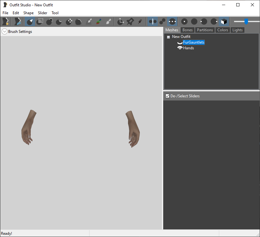Choose the left-dot circle brush preset
Image resolution: width=260 pixels, height=237 pixels.
point(204,21)
